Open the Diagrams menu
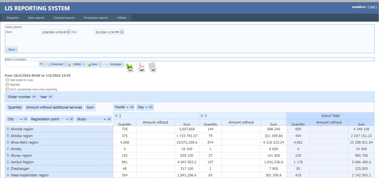 (13, 18)
